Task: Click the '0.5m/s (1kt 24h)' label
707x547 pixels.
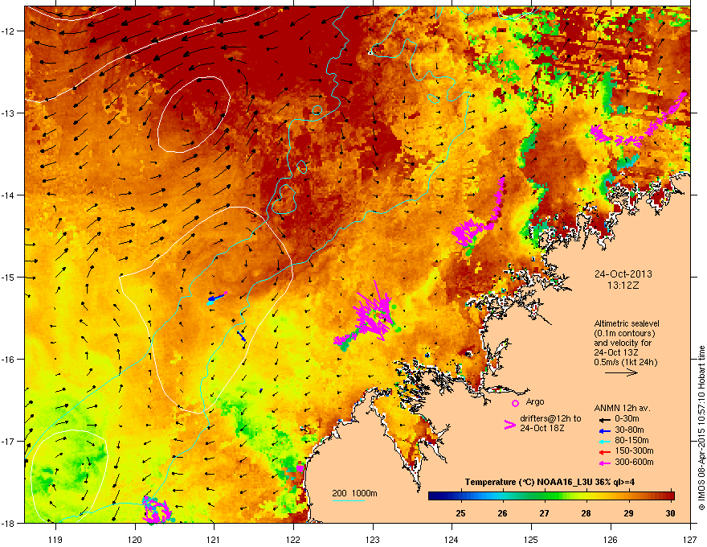Action: [625, 363]
